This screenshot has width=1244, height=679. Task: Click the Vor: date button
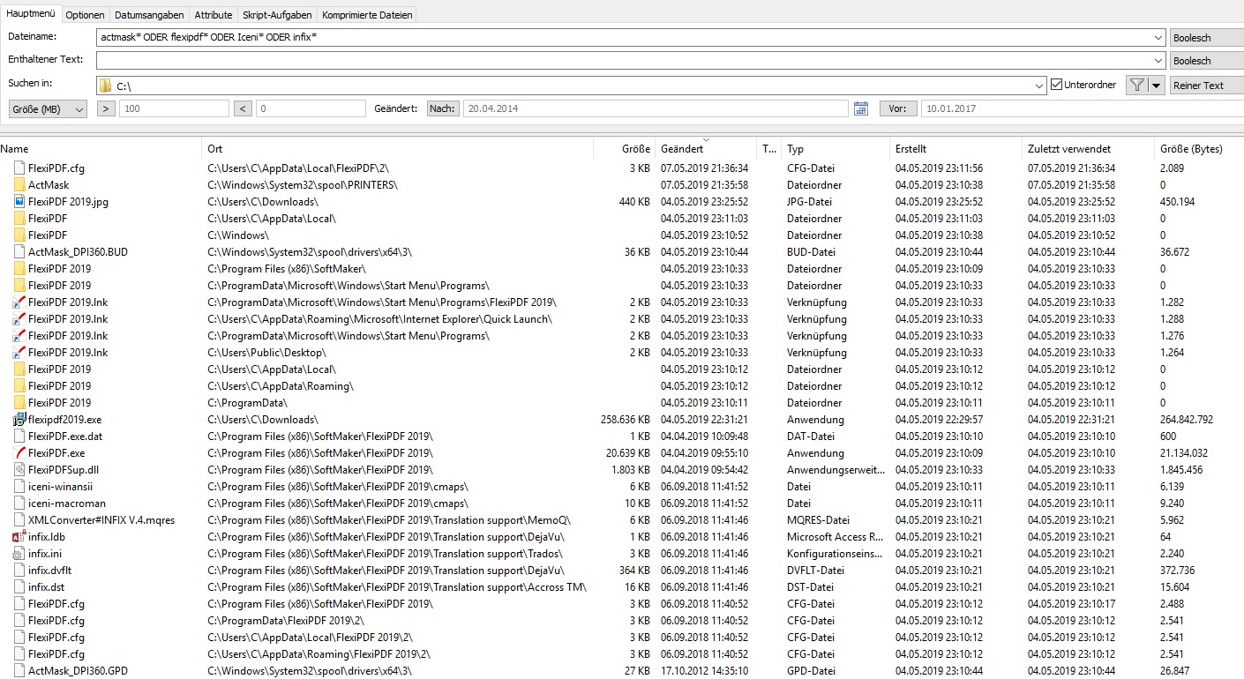897,108
